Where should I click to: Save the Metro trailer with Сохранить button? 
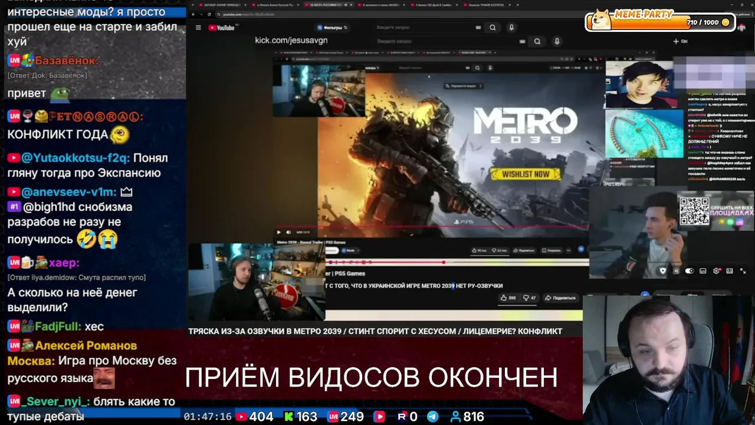(x=552, y=250)
